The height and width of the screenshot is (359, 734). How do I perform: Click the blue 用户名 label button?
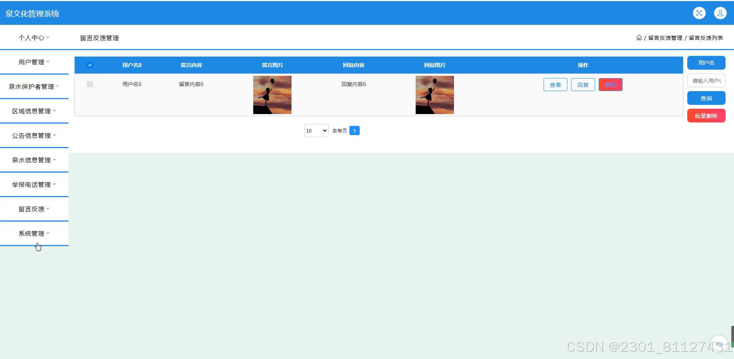point(706,63)
